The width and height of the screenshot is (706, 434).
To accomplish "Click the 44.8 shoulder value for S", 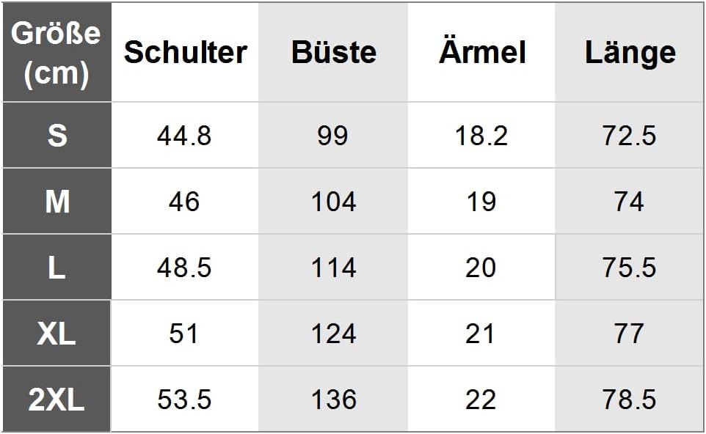I will tap(184, 136).
